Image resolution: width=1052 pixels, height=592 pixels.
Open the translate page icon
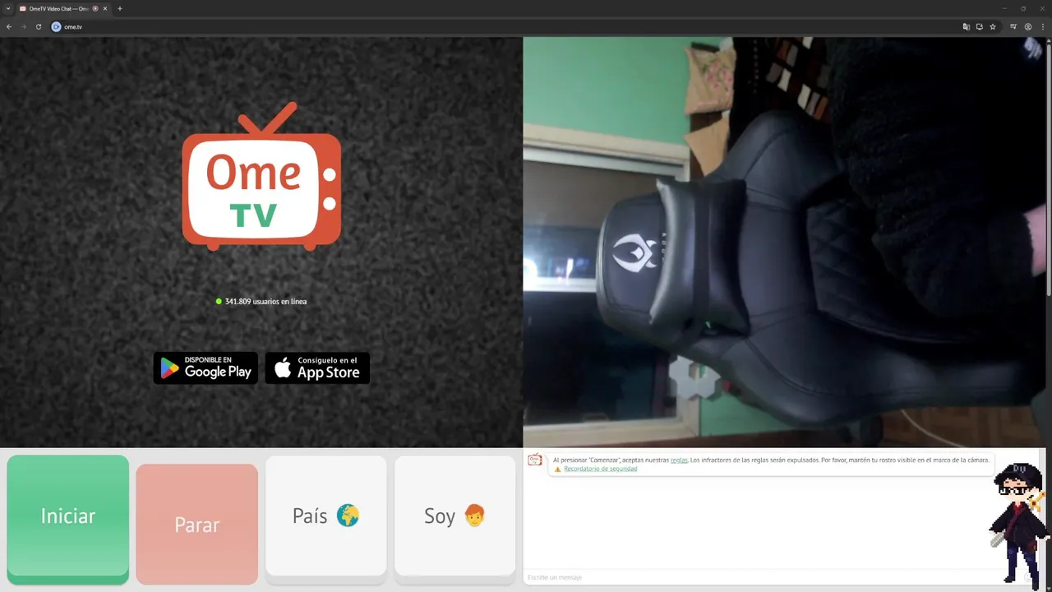tap(967, 26)
